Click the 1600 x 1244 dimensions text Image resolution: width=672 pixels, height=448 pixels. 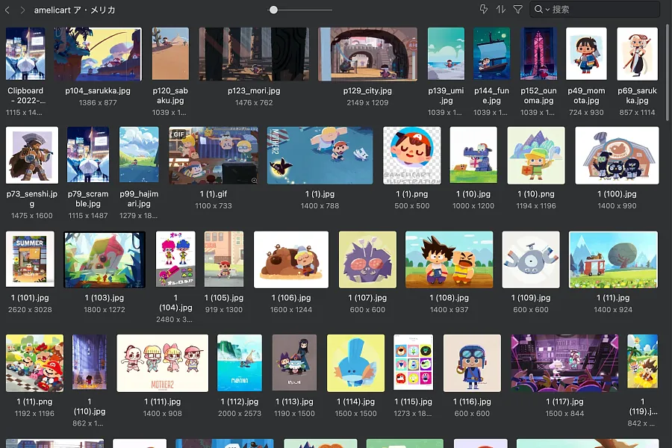click(291, 310)
